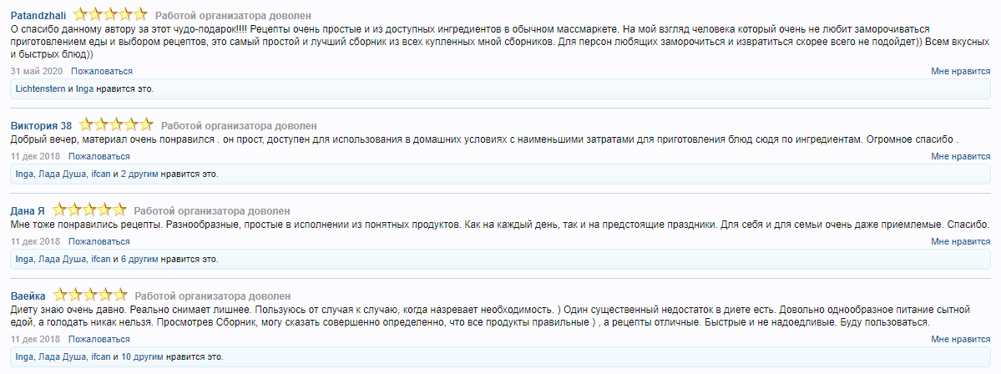Like Patandzhali's review with Мне нравится
Viewport: 1001px width, 374px height.
(960, 72)
